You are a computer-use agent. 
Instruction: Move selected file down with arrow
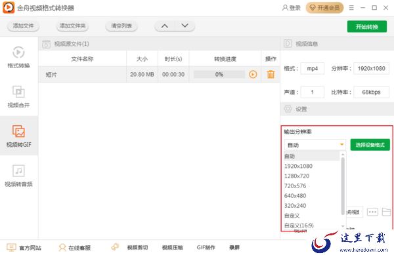pos(185,26)
